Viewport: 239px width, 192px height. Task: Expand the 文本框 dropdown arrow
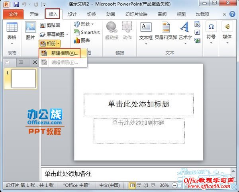click(x=146, y=44)
